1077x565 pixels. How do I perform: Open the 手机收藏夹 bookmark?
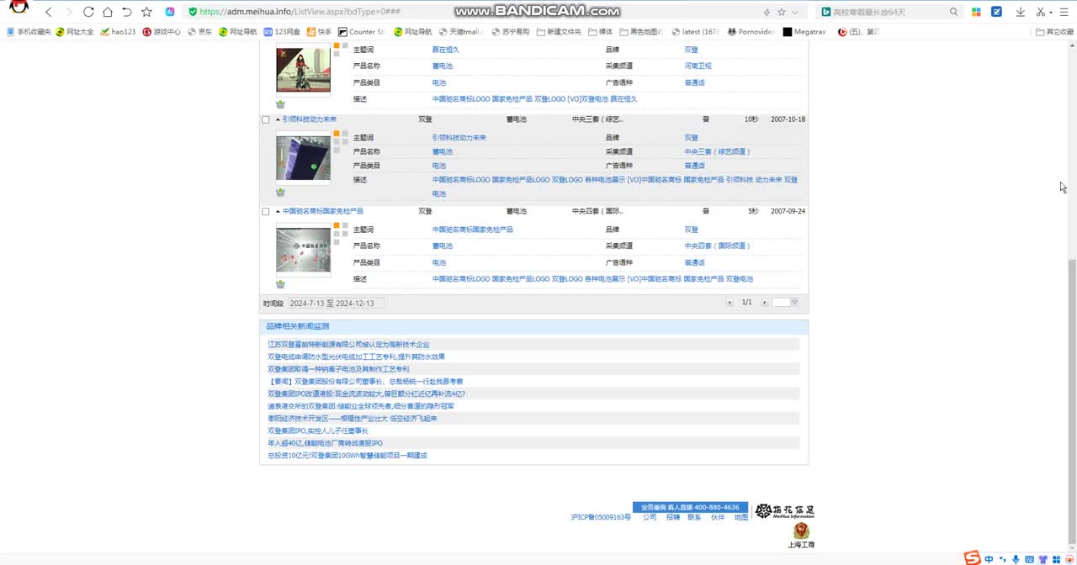tap(29, 32)
